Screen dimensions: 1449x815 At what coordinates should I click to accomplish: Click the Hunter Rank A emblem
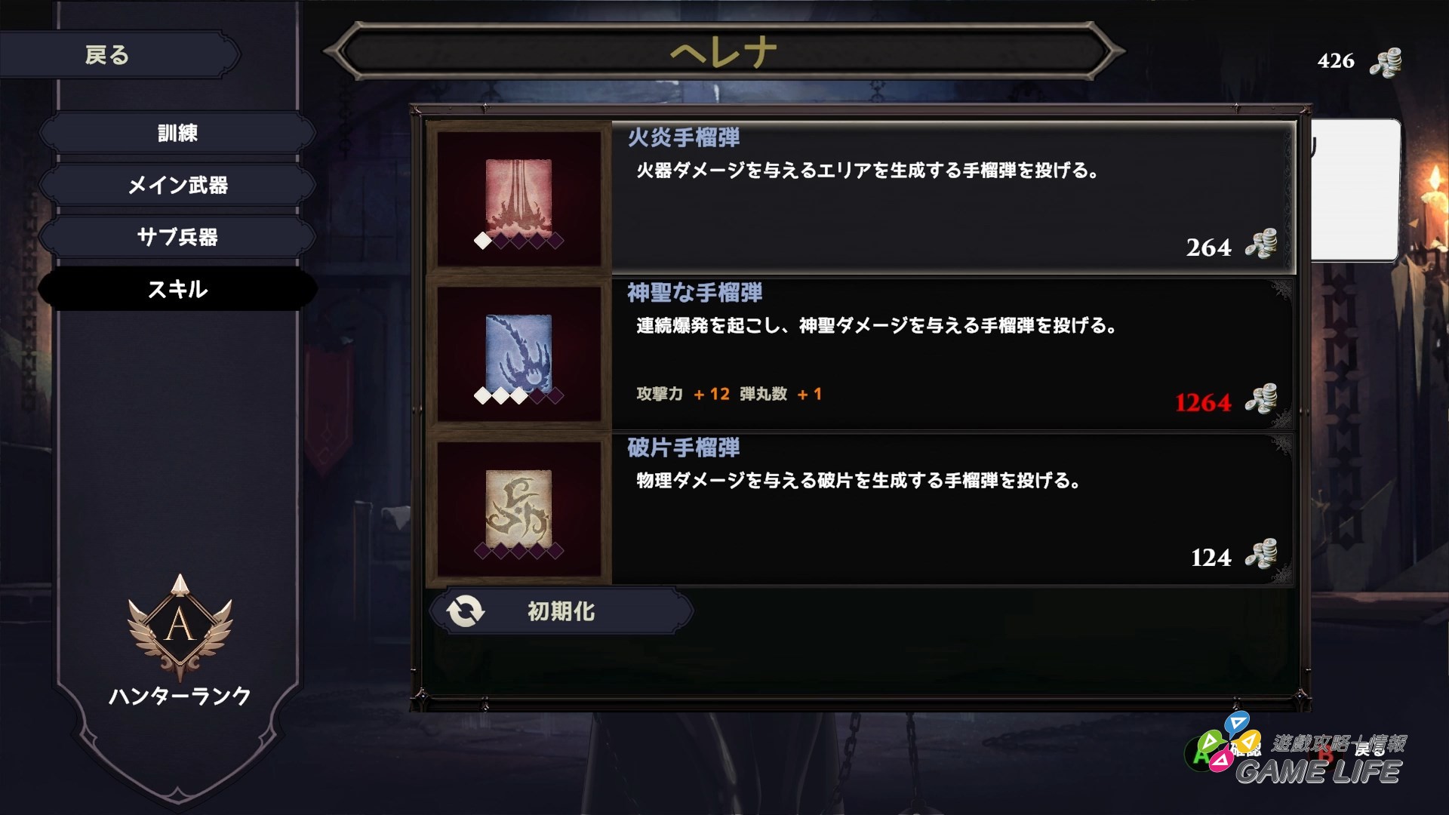click(x=180, y=628)
